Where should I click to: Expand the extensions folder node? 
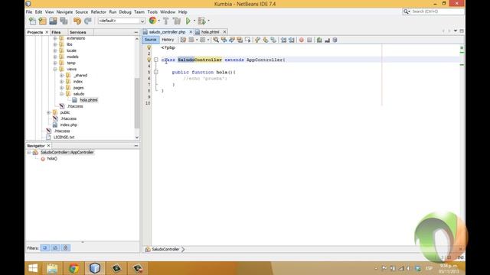[55, 38]
